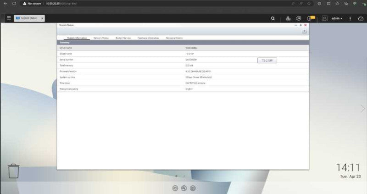This screenshot has width=367, height=194.
Task: Open the cloud icon in bottom dock
Action: [x=175, y=188]
